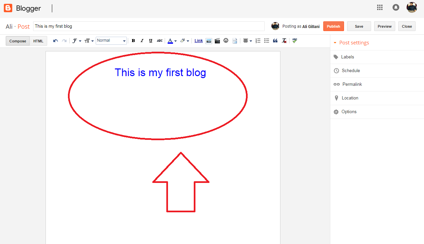Open the Google apps grid
The width and height of the screenshot is (424, 244).
point(379,7)
